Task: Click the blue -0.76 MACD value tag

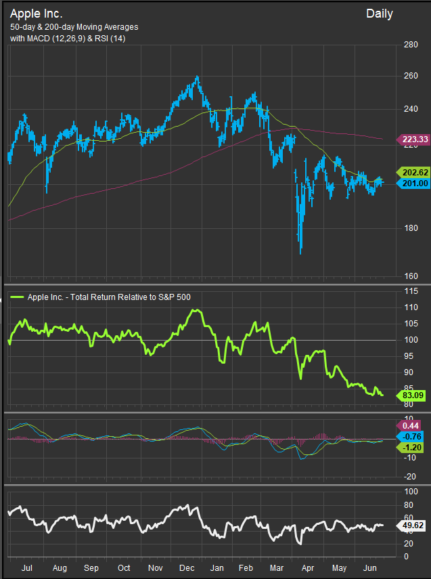Action: point(409,437)
